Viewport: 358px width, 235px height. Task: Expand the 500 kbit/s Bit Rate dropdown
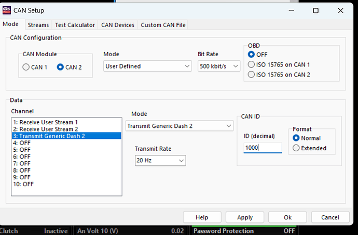pyautogui.click(x=218, y=66)
